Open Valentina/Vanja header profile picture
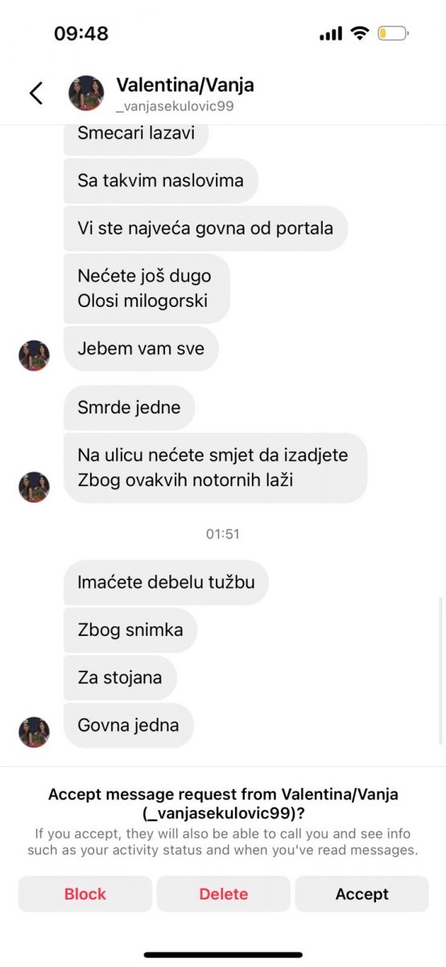Image resolution: width=446 pixels, height=967 pixels. click(86, 93)
